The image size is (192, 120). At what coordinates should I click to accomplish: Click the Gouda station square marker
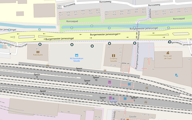(x=114, y=99)
